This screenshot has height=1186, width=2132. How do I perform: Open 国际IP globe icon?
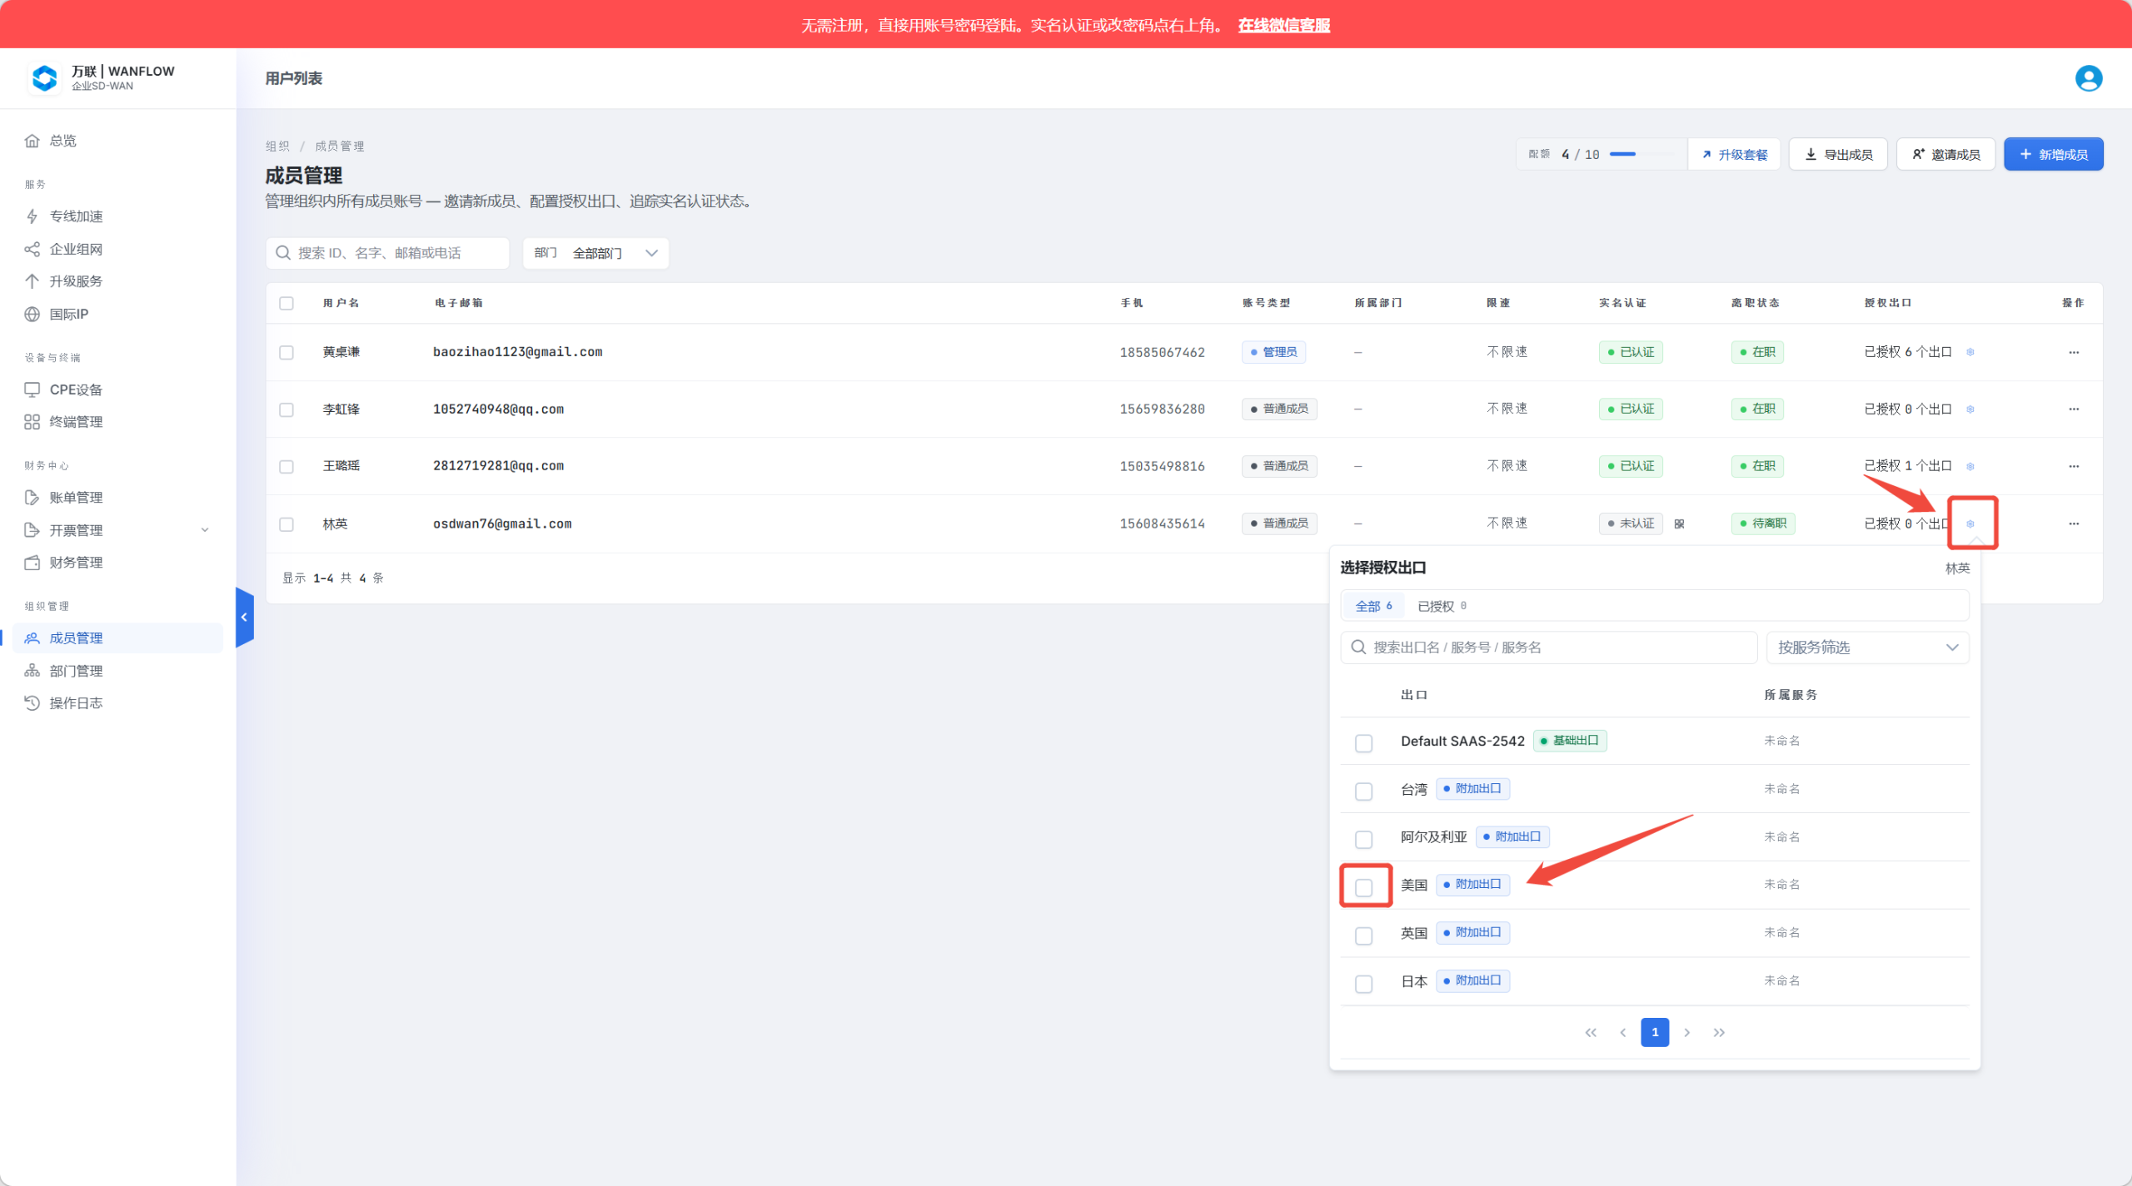[x=32, y=314]
